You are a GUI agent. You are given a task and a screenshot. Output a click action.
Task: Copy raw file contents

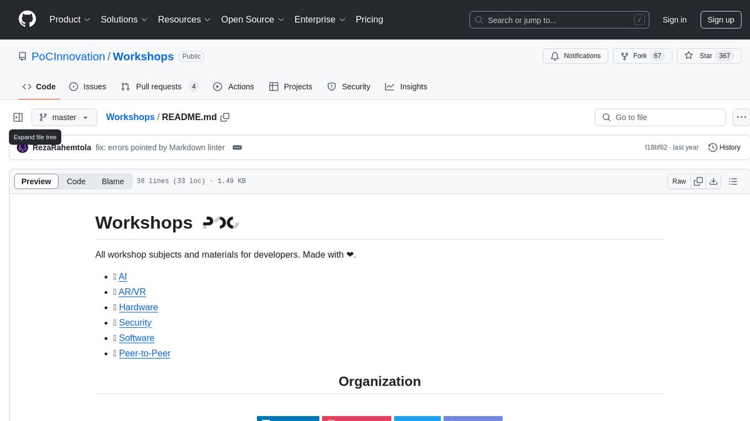point(699,181)
